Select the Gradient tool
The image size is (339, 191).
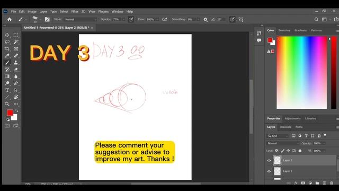(7, 76)
